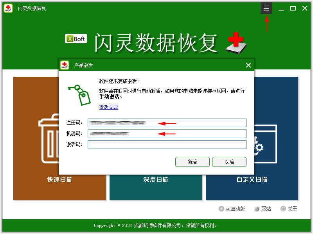Open the 关于 about link
The image size is (313, 234).
pos(292,209)
